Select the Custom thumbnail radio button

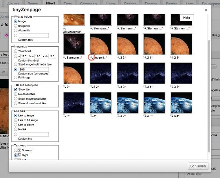click(x=16, y=56)
